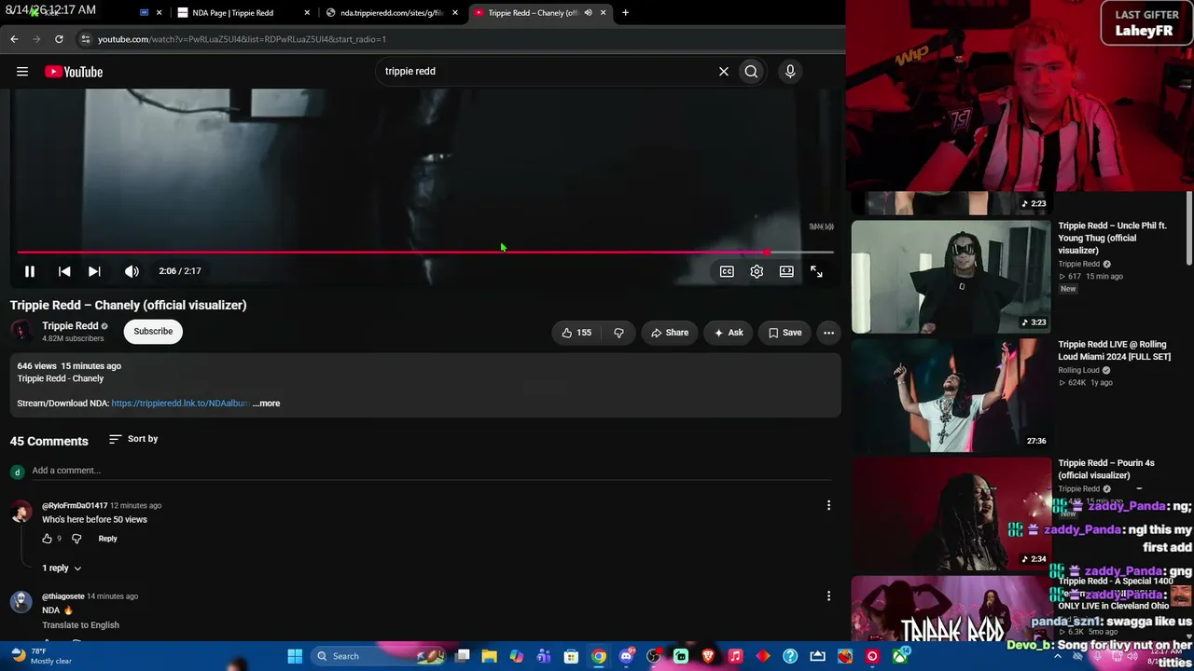
Task: Open the Uncle Phil ft. Young Thug thumbnail
Action: click(x=951, y=277)
